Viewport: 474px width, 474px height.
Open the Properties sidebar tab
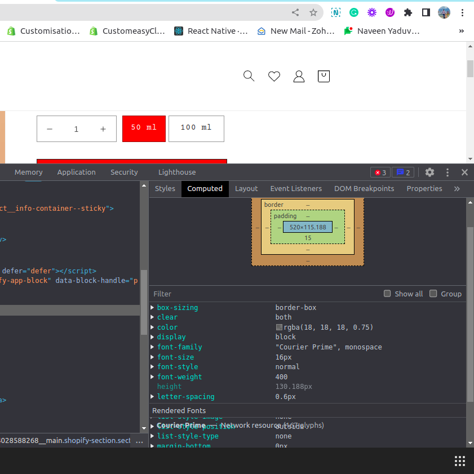(x=424, y=189)
